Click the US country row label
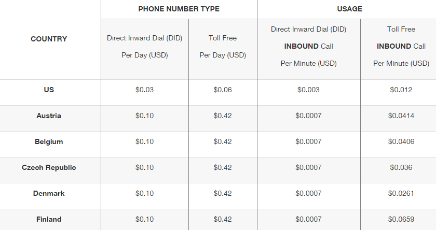The width and height of the screenshot is (436, 230). [x=49, y=90]
